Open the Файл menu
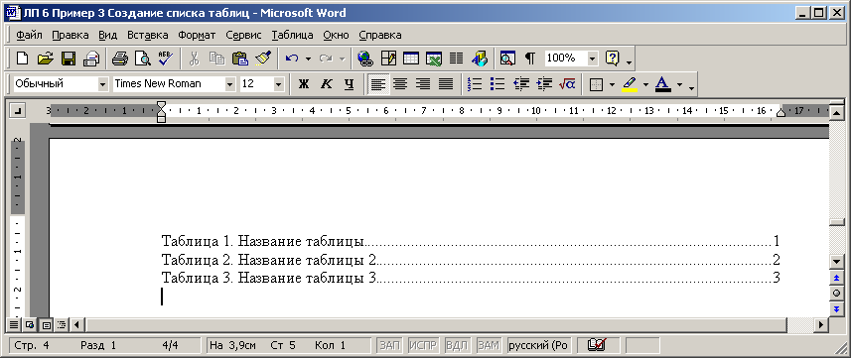851x358 pixels. [x=30, y=36]
